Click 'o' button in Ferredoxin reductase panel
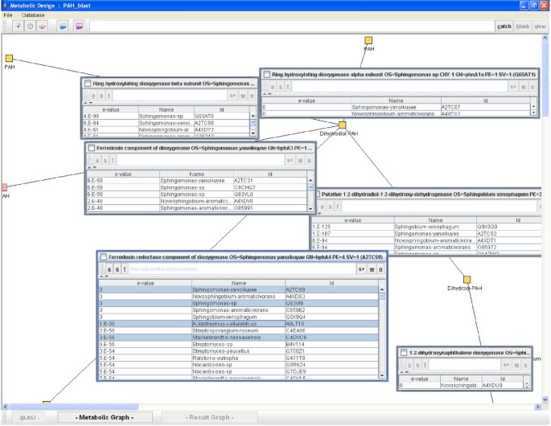Screen dimensions: 551x426 coord(380,269)
